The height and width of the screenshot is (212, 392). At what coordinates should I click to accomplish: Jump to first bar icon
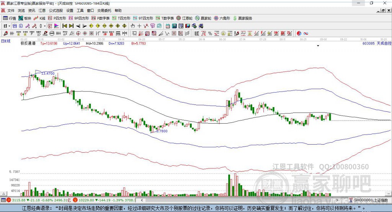click(x=64, y=26)
